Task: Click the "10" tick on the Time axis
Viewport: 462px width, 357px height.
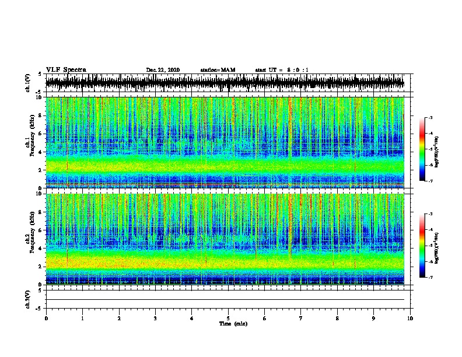Action: [410, 318]
